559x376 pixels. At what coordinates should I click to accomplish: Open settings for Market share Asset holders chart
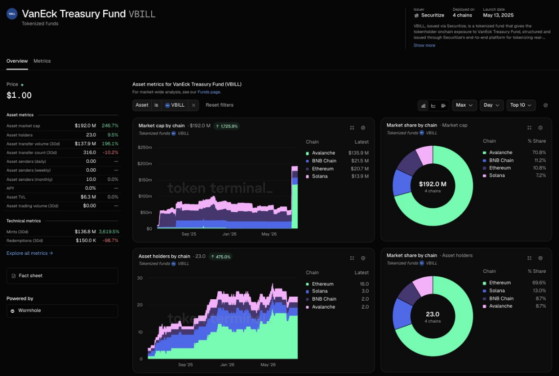[x=540, y=258]
